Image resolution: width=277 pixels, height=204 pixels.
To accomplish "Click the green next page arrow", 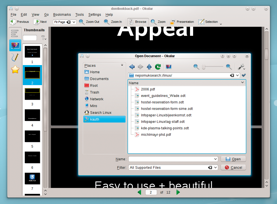I will point(178,192).
